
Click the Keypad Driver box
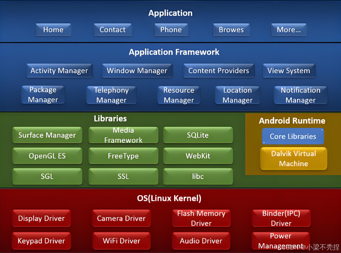(x=42, y=241)
